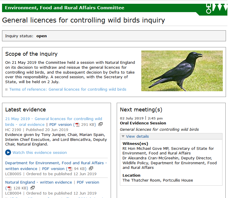The height and width of the screenshot is (198, 230).
Task: Click the new-window icon after 291 KB
Action: pyautogui.click(x=101, y=124)
